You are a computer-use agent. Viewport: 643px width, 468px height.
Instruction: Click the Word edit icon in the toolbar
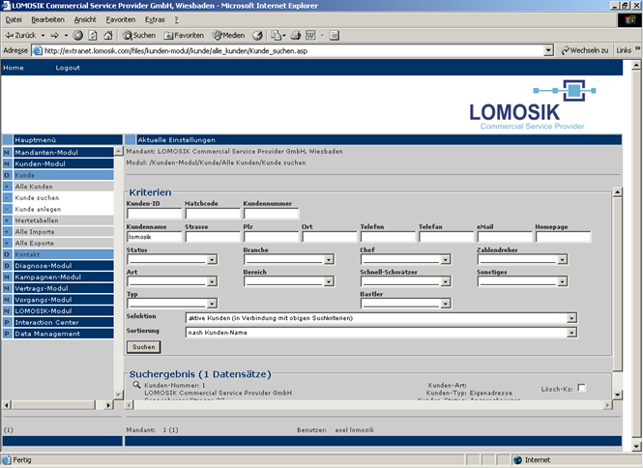[x=310, y=35]
